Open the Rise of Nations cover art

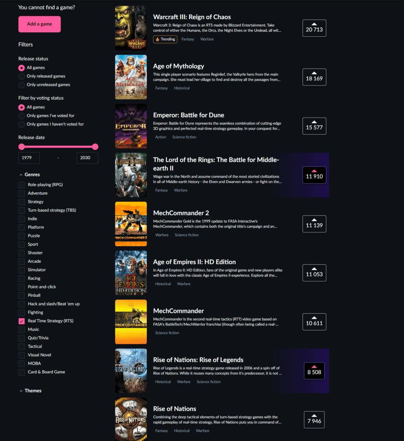pos(131,419)
